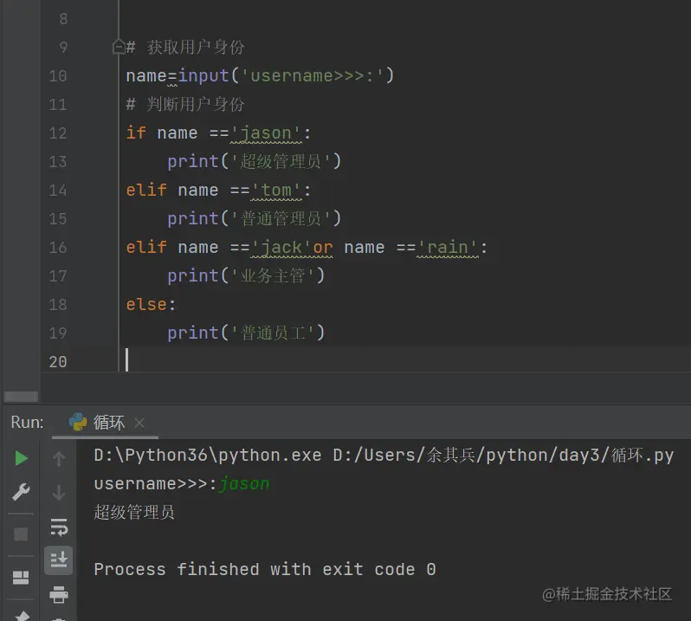This screenshot has height=621, width=691.
Task: Click 'Process finished with exit code 0'
Action: pyautogui.click(x=265, y=569)
